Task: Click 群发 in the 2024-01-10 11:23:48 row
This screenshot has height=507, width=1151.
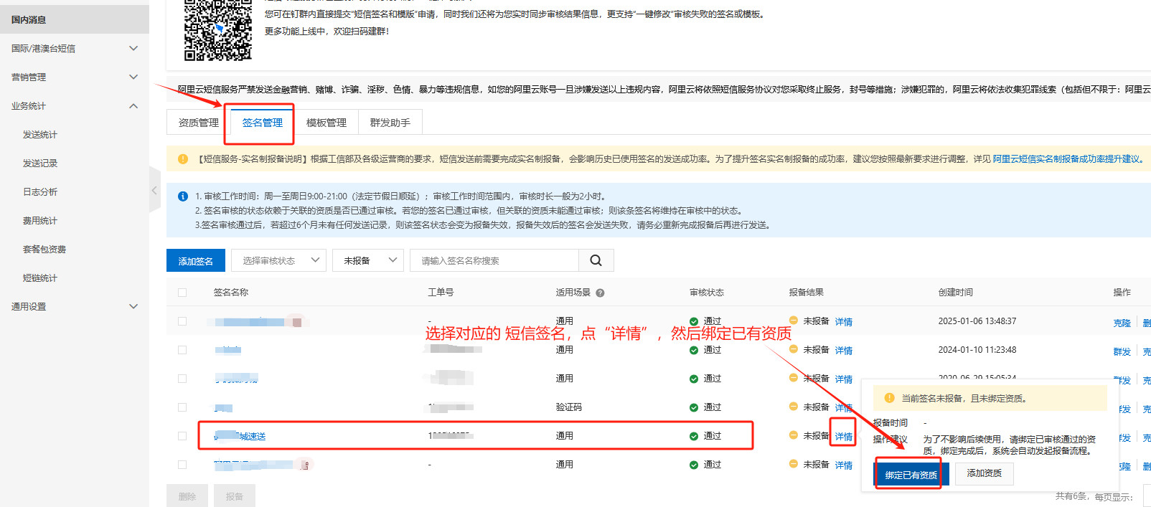Action: 1122,351
